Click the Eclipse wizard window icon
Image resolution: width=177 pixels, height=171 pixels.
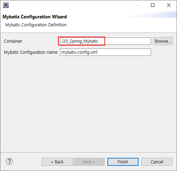coord(6,5)
